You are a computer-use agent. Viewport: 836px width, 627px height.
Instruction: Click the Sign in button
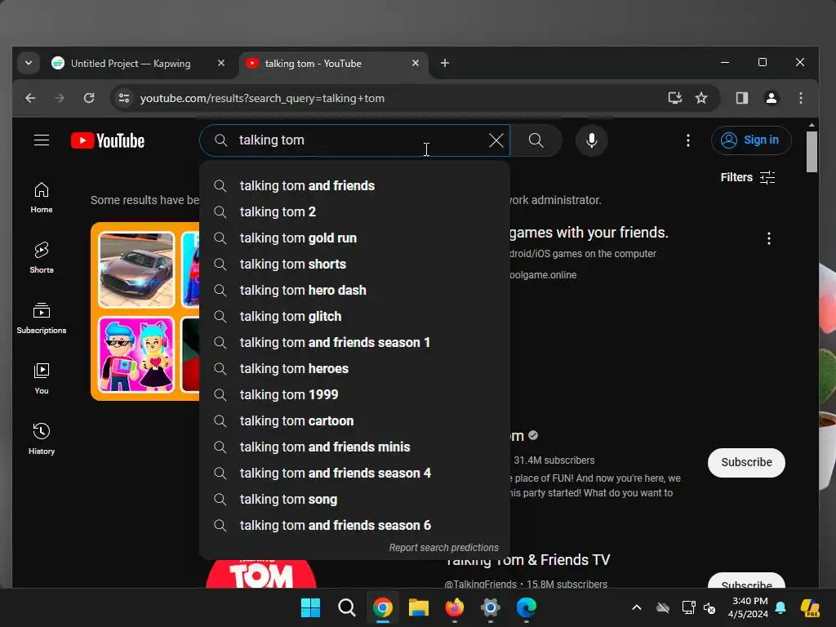[751, 140]
